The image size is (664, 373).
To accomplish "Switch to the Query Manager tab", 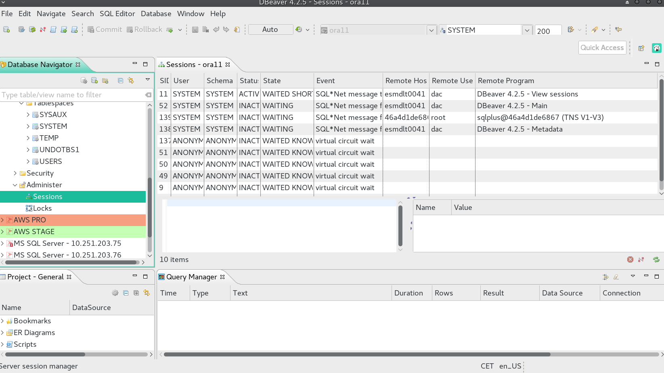I will coord(191,277).
